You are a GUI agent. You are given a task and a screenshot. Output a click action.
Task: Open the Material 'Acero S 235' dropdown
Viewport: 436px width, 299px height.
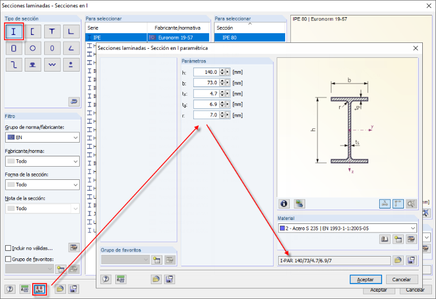347,228
